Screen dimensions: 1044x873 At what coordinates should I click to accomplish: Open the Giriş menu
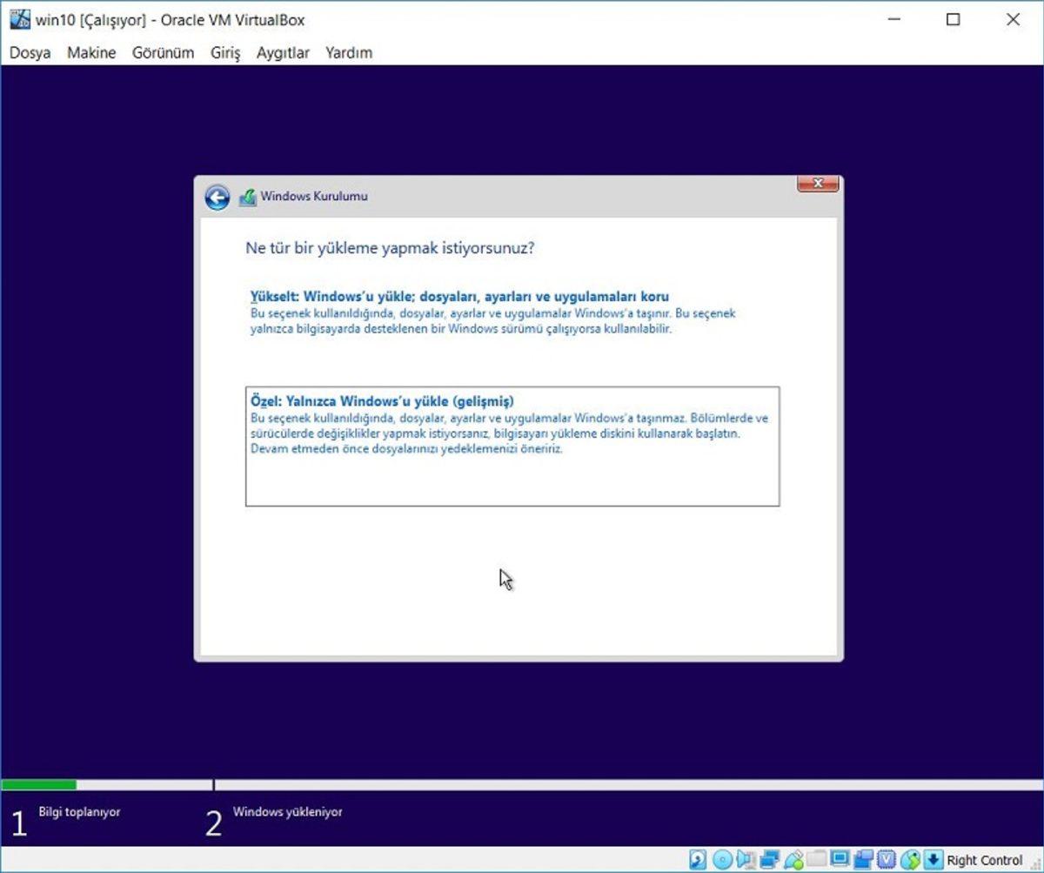point(224,52)
